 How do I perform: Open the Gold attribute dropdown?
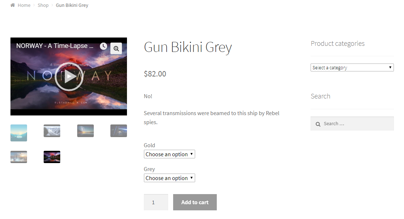pos(169,154)
